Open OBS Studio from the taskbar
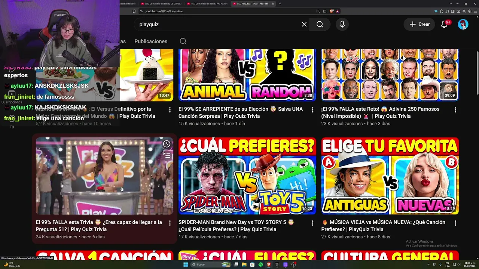This screenshot has height=269, width=479. (294, 265)
